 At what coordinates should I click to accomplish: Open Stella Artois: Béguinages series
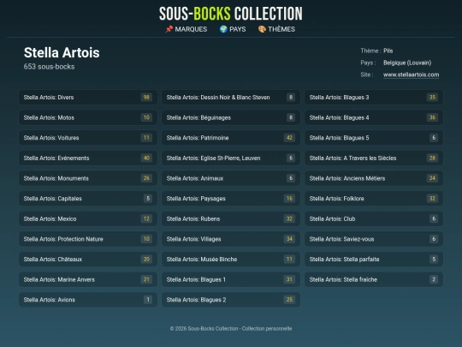click(x=231, y=117)
